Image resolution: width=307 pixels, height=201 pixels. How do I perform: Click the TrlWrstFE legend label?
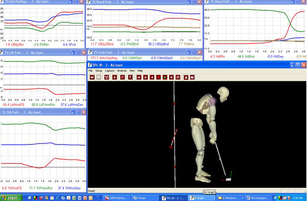[12, 188]
